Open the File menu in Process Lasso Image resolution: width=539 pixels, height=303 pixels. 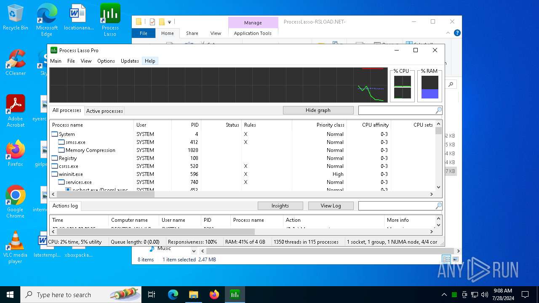[x=71, y=61]
